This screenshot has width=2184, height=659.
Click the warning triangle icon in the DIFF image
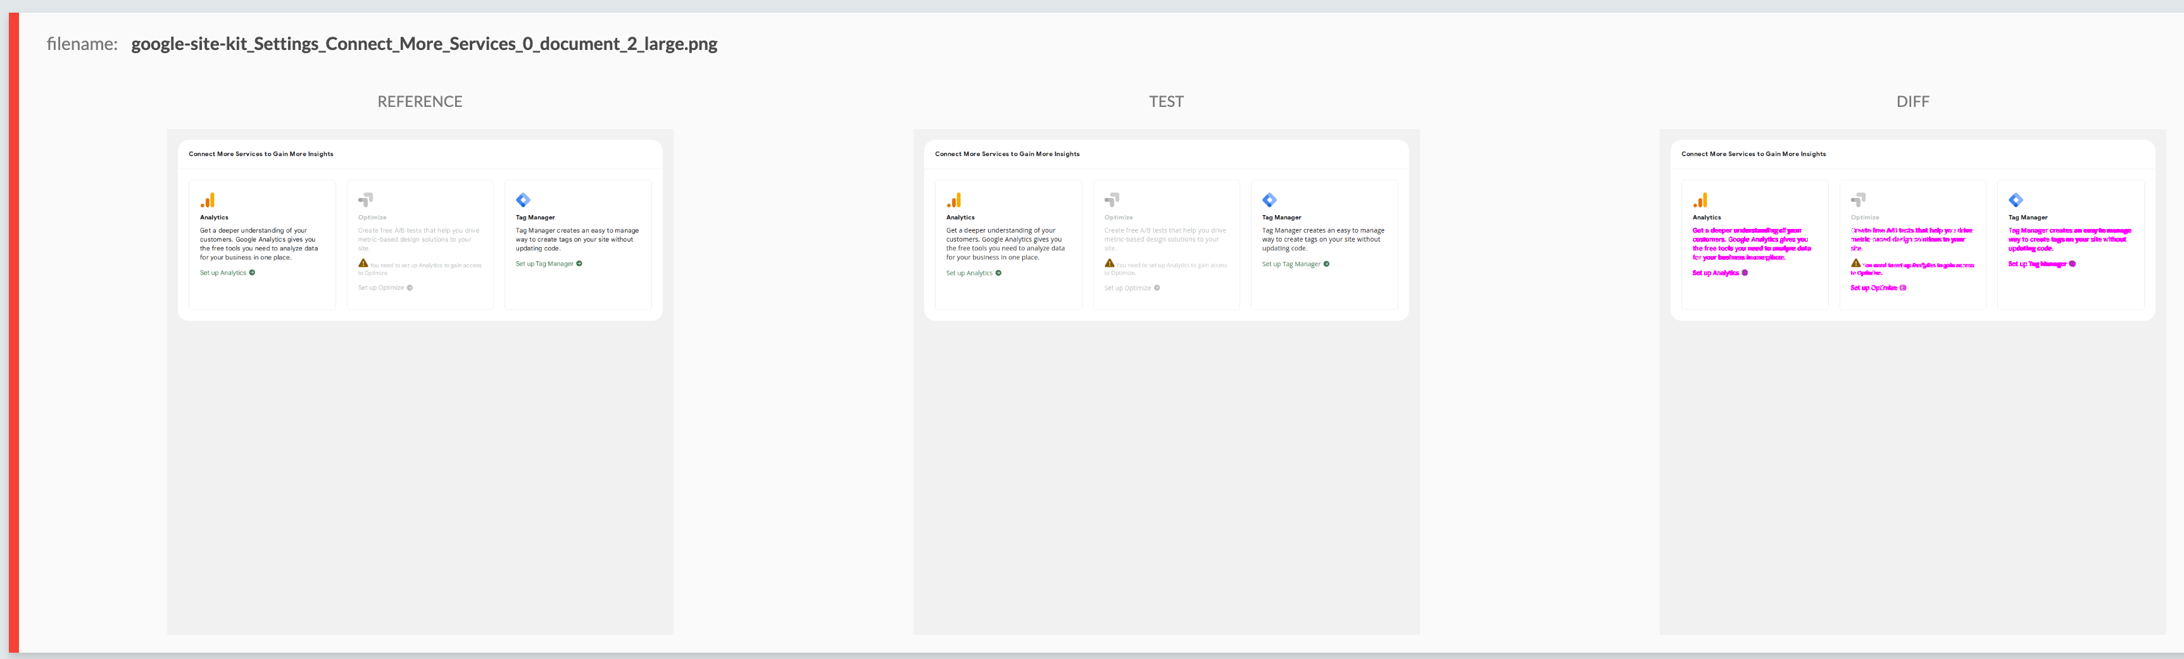click(x=1855, y=264)
